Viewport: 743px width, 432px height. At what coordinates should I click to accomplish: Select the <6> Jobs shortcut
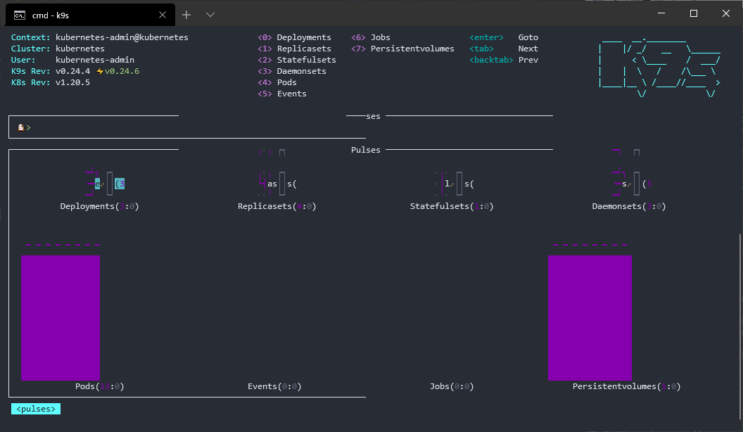tap(371, 37)
